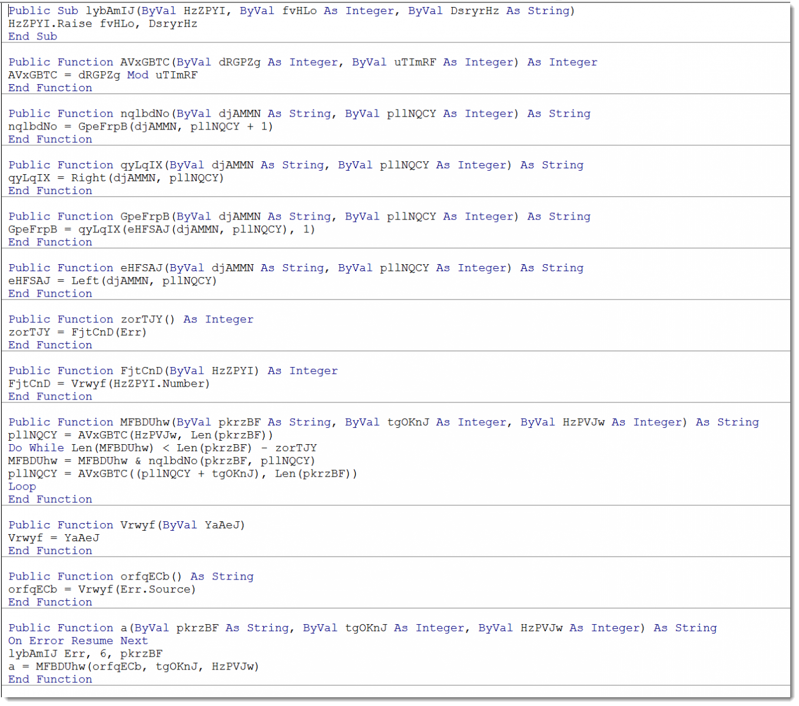Click the 'orfqECb = Vrwyf(Err.Source)' line
This screenshot has width=799, height=706.
click(102, 590)
